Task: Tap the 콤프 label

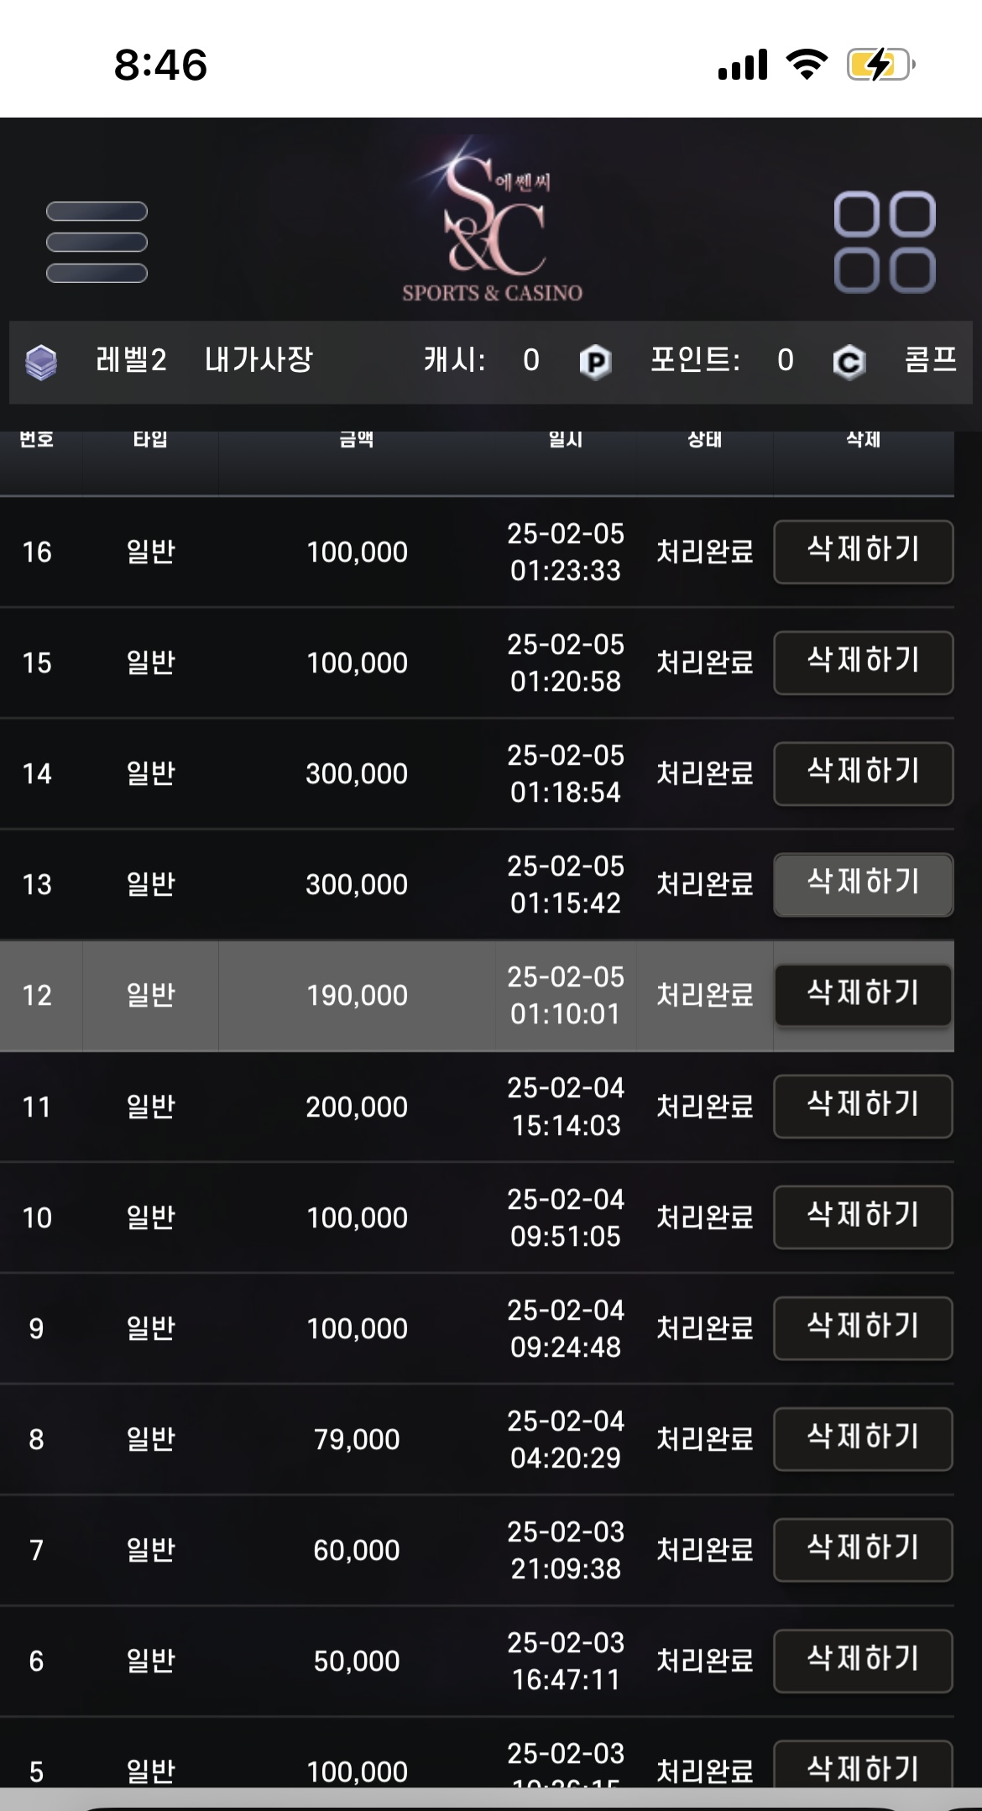Action: click(931, 359)
